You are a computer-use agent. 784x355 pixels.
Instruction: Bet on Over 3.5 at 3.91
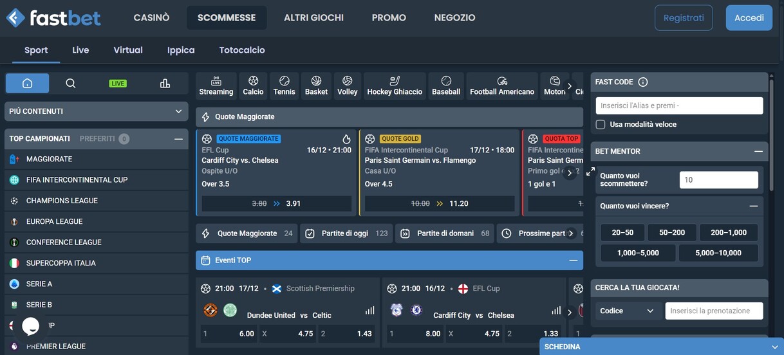point(277,204)
